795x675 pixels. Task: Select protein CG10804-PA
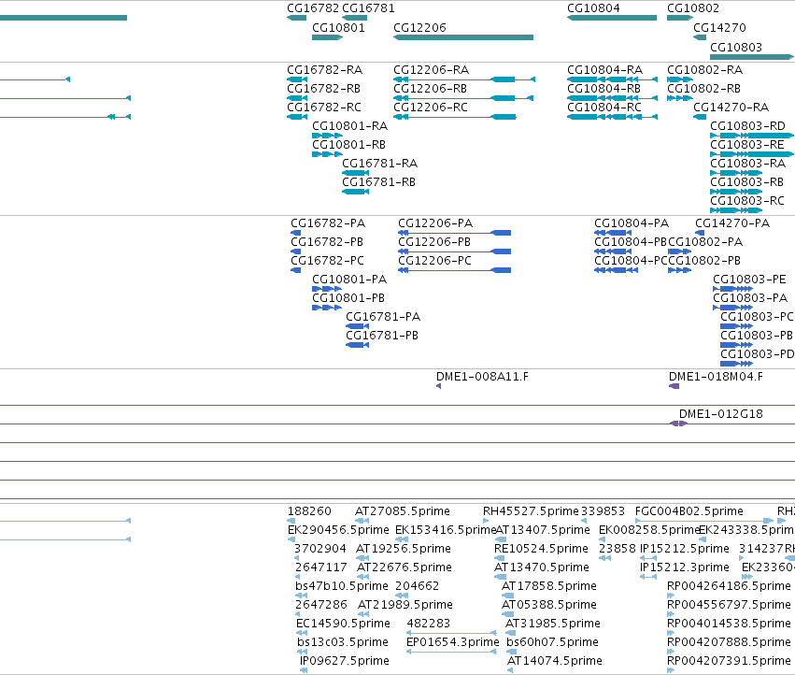tap(632, 223)
